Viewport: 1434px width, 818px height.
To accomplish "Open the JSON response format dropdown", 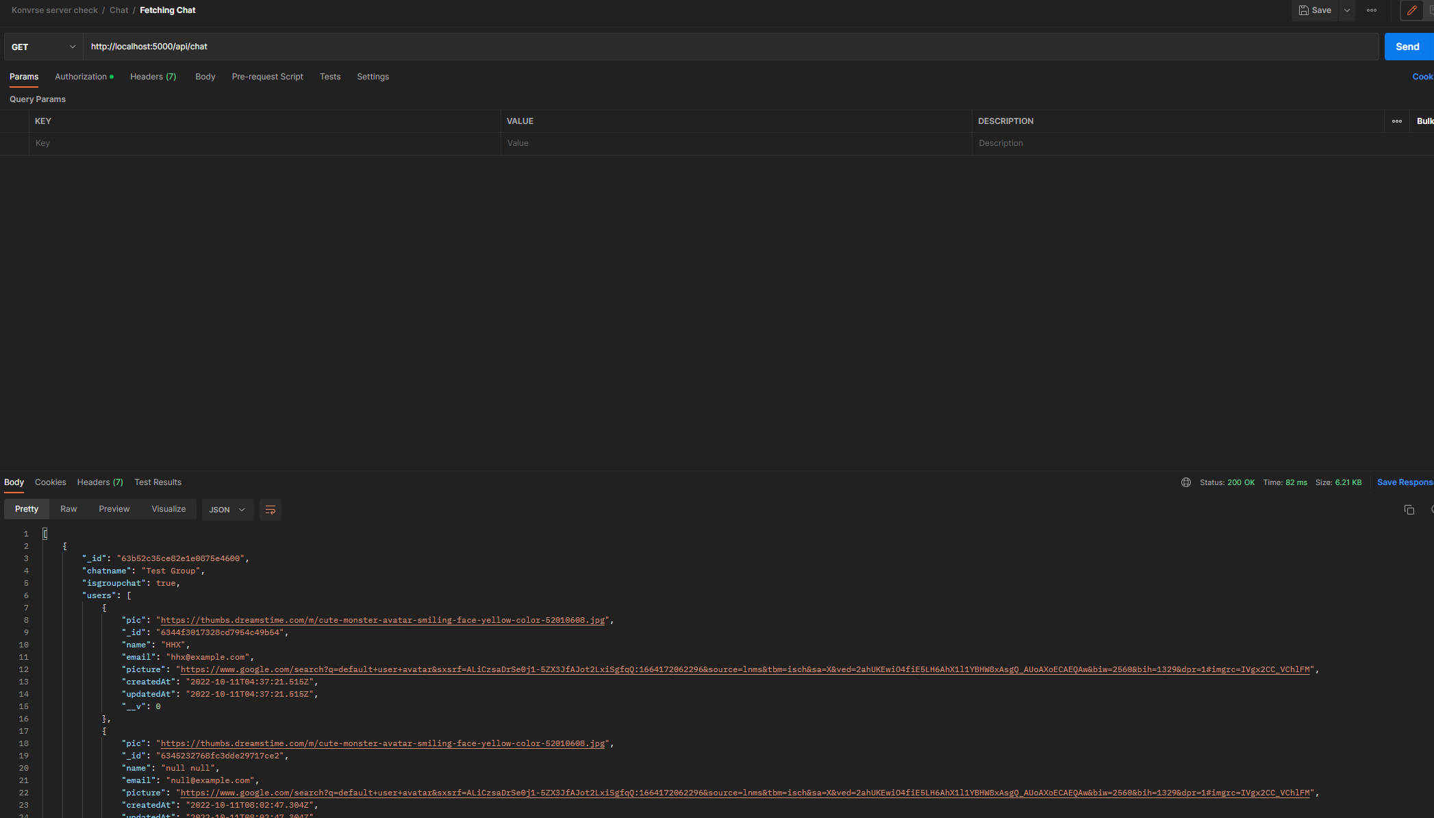I will tap(227, 509).
